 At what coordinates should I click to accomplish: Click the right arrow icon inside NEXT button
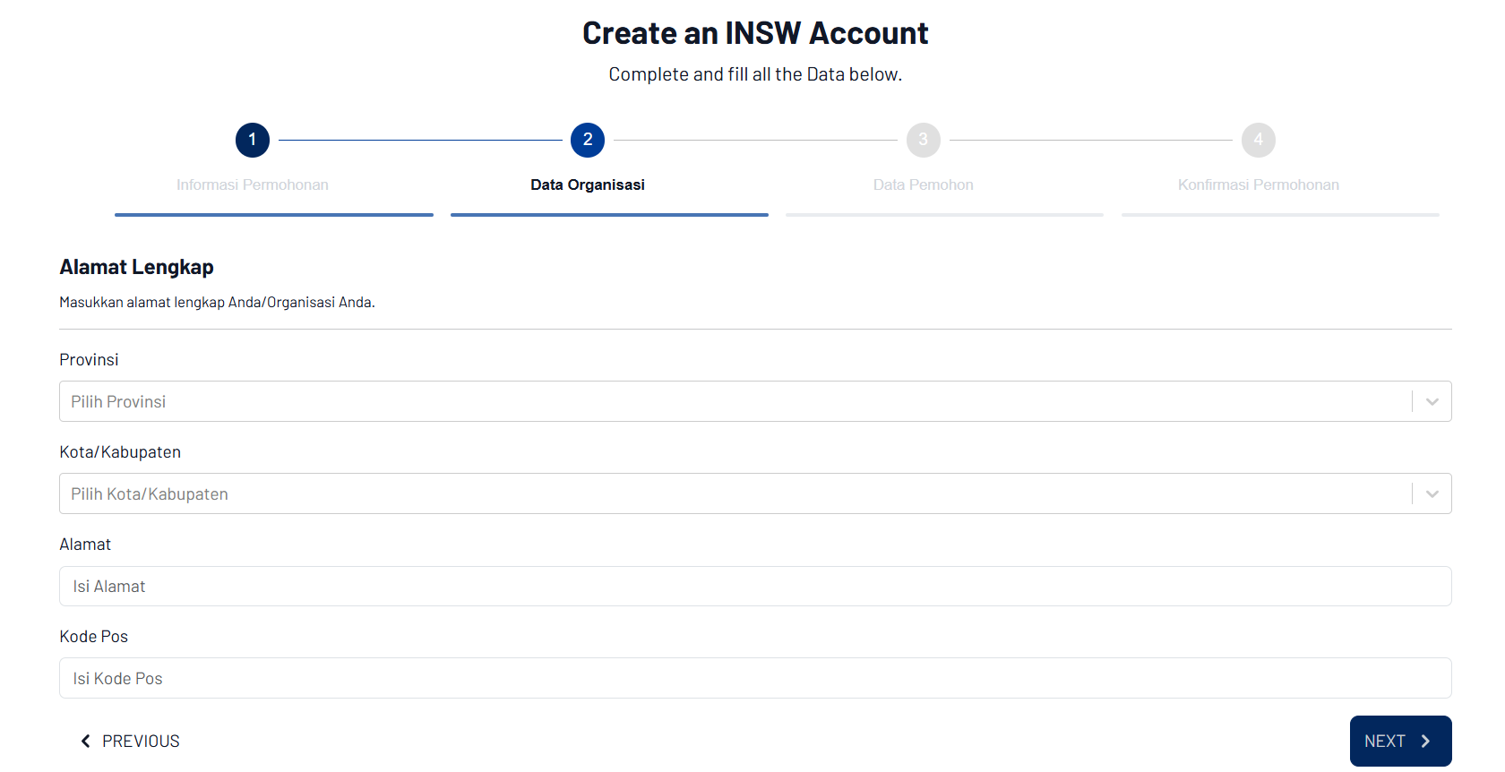[1425, 741]
